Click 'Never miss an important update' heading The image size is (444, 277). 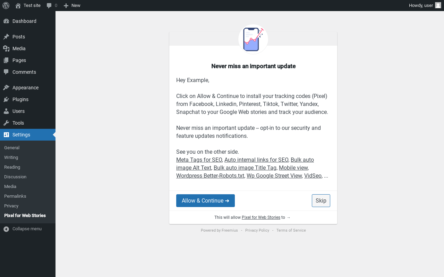[x=253, y=66]
